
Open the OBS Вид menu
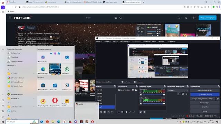115,41
